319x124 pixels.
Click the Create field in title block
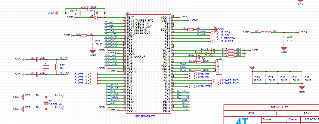[x=292, y=119]
